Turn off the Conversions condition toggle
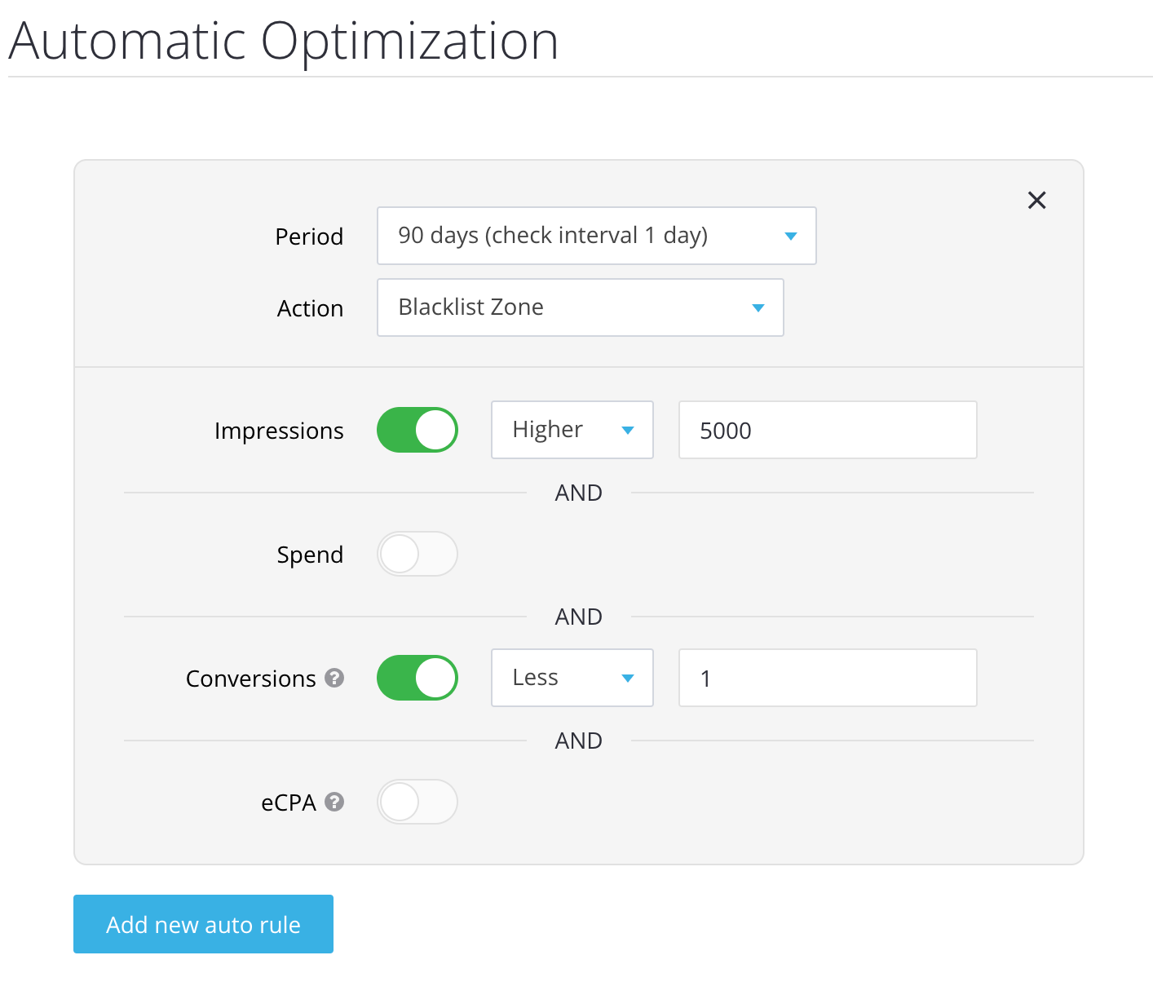 point(417,678)
